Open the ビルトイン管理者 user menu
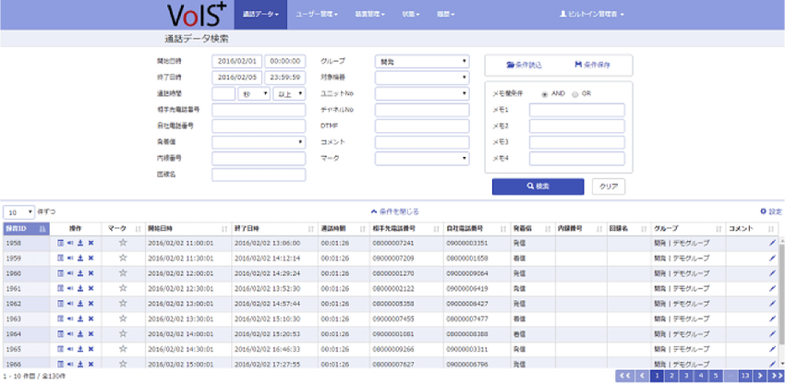This screenshot has height=385, width=785. tap(592, 15)
